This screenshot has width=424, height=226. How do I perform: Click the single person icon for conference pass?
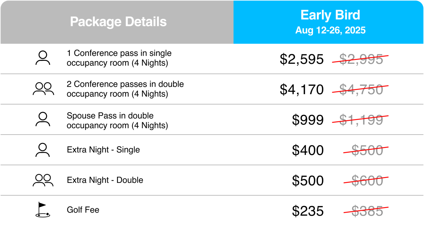coord(43,58)
